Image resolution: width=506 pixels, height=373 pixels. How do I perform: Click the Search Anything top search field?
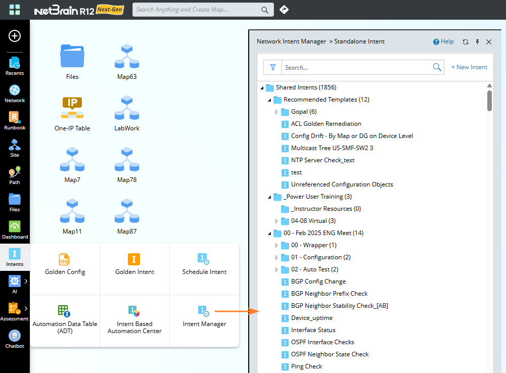[x=196, y=10]
